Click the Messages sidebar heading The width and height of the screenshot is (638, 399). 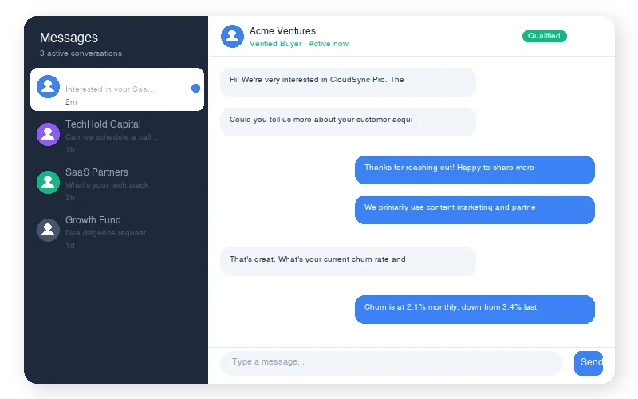[69, 38]
